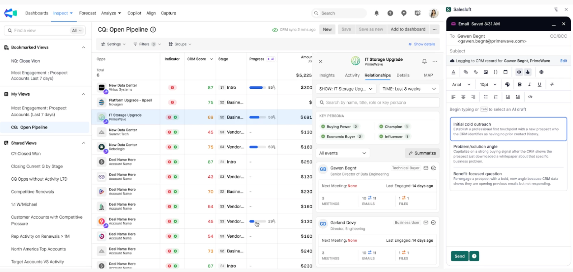Open the notifications bell in top bar

[377, 13]
